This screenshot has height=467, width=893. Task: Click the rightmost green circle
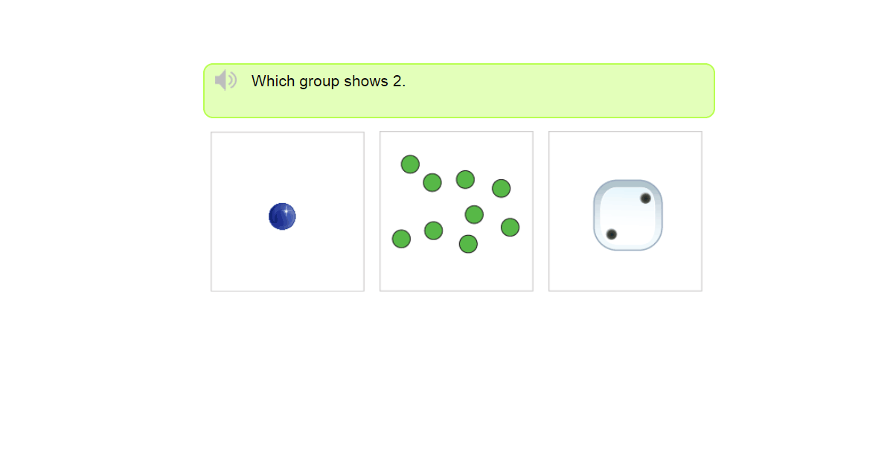point(510,227)
